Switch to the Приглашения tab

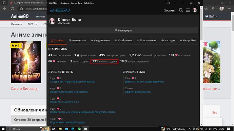tap(147, 40)
